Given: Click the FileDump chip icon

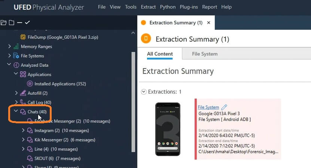Looking at the screenshot, I should coord(23,37).
